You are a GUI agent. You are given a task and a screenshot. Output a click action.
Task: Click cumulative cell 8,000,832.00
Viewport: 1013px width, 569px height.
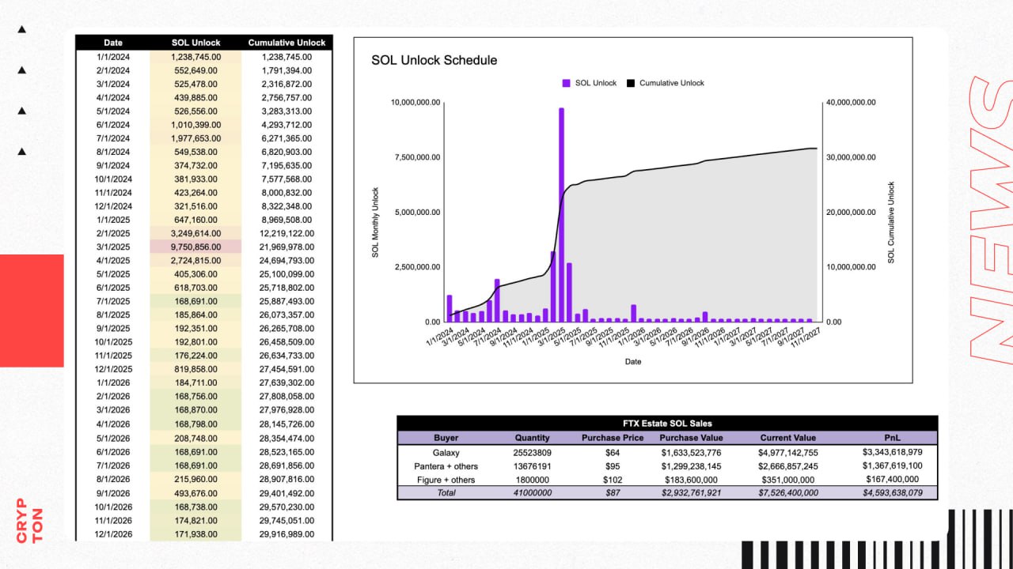pos(286,192)
